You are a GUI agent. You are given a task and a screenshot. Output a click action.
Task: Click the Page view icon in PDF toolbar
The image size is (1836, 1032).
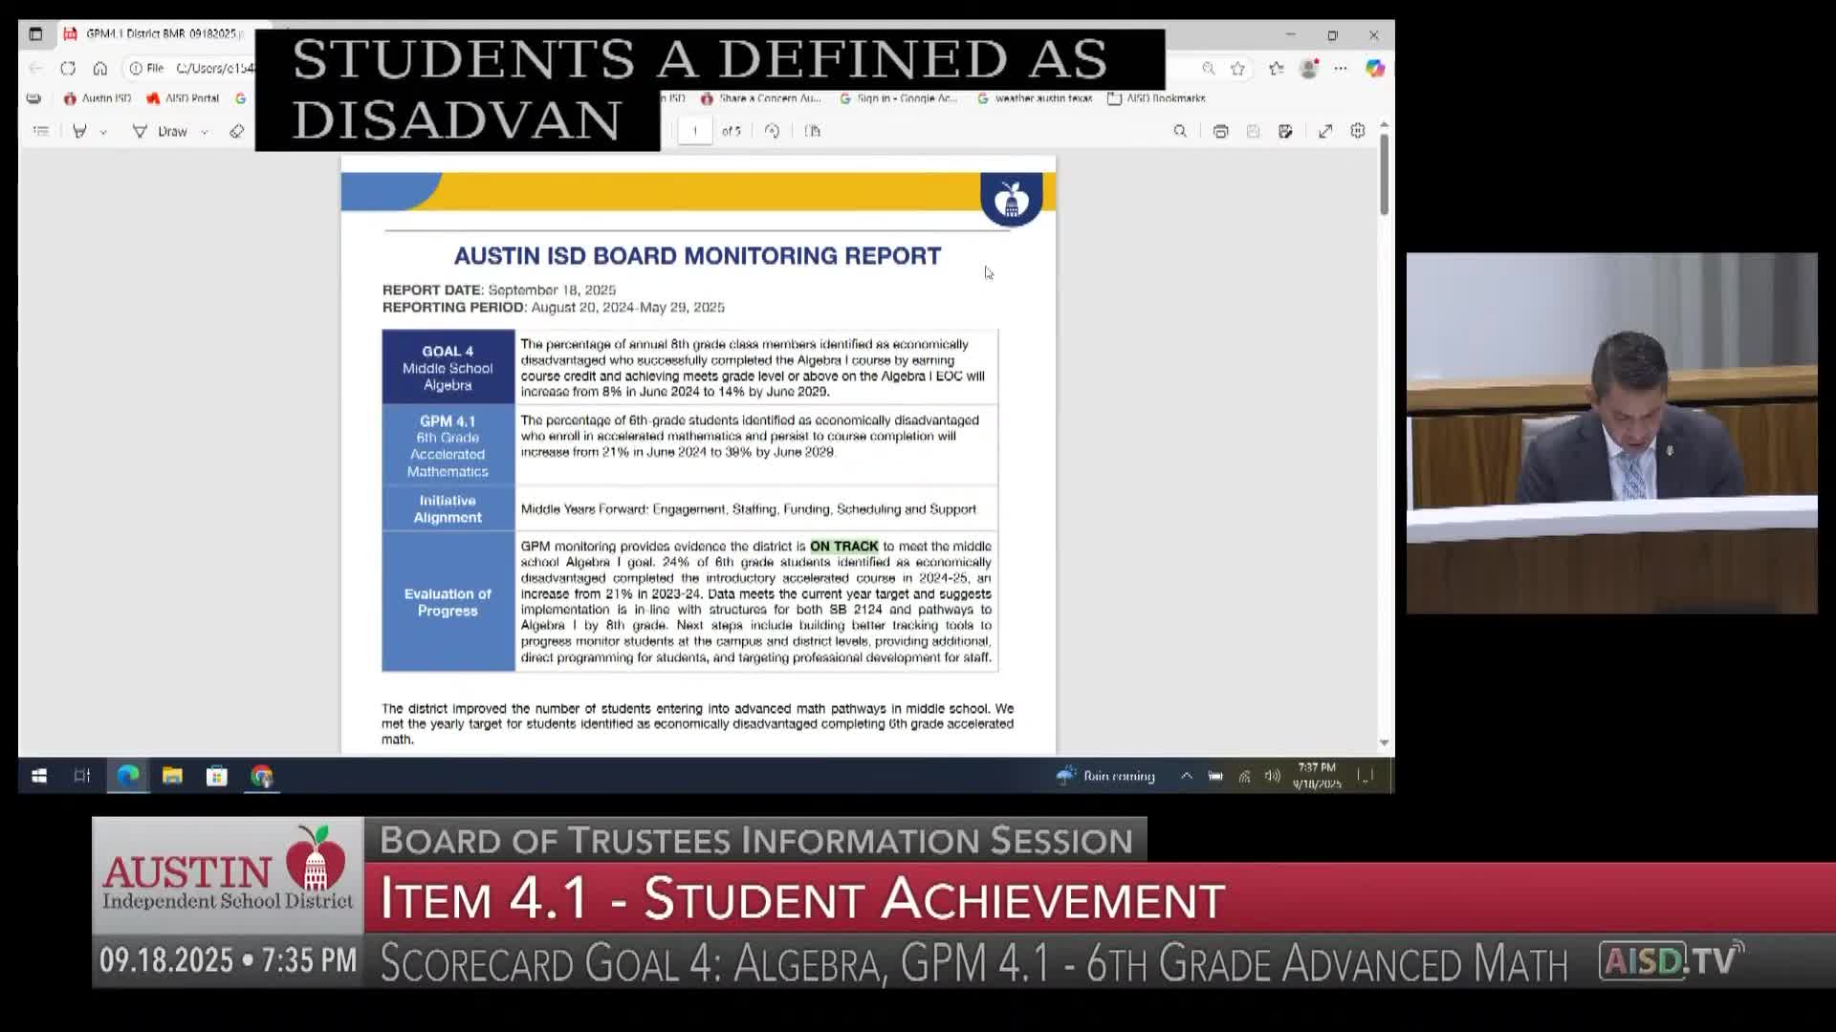[x=813, y=131]
